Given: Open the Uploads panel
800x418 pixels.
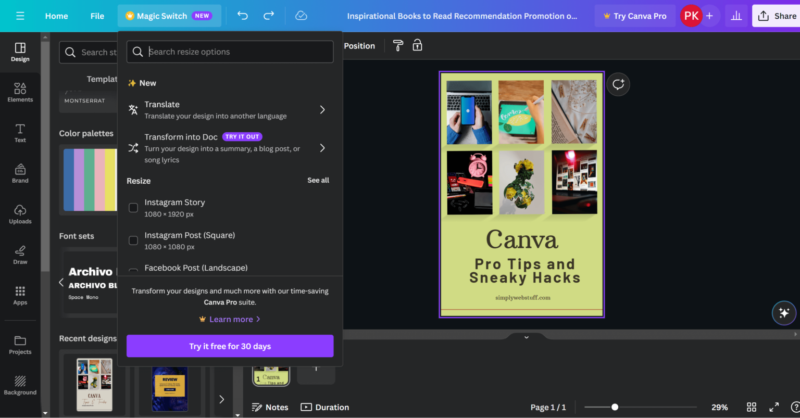Looking at the screenshot, I should pyautogui.click(x=20, y=213).
